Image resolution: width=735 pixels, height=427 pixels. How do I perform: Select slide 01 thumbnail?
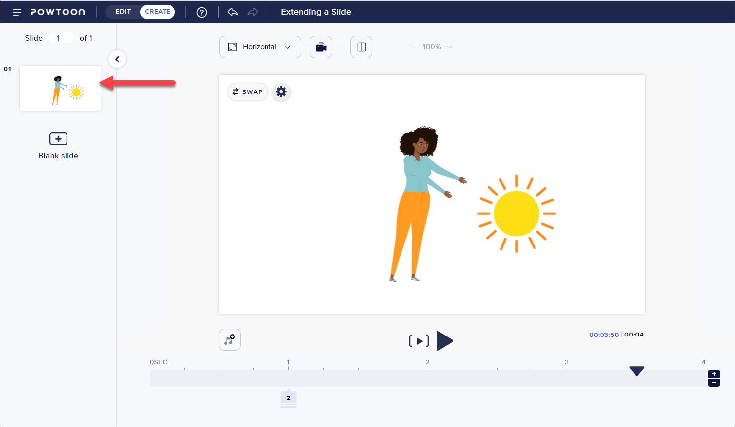[60, 89]
